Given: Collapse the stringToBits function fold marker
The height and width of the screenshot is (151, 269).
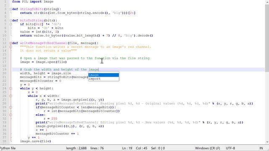Looking at the screenshot, I should click(11, 9).
